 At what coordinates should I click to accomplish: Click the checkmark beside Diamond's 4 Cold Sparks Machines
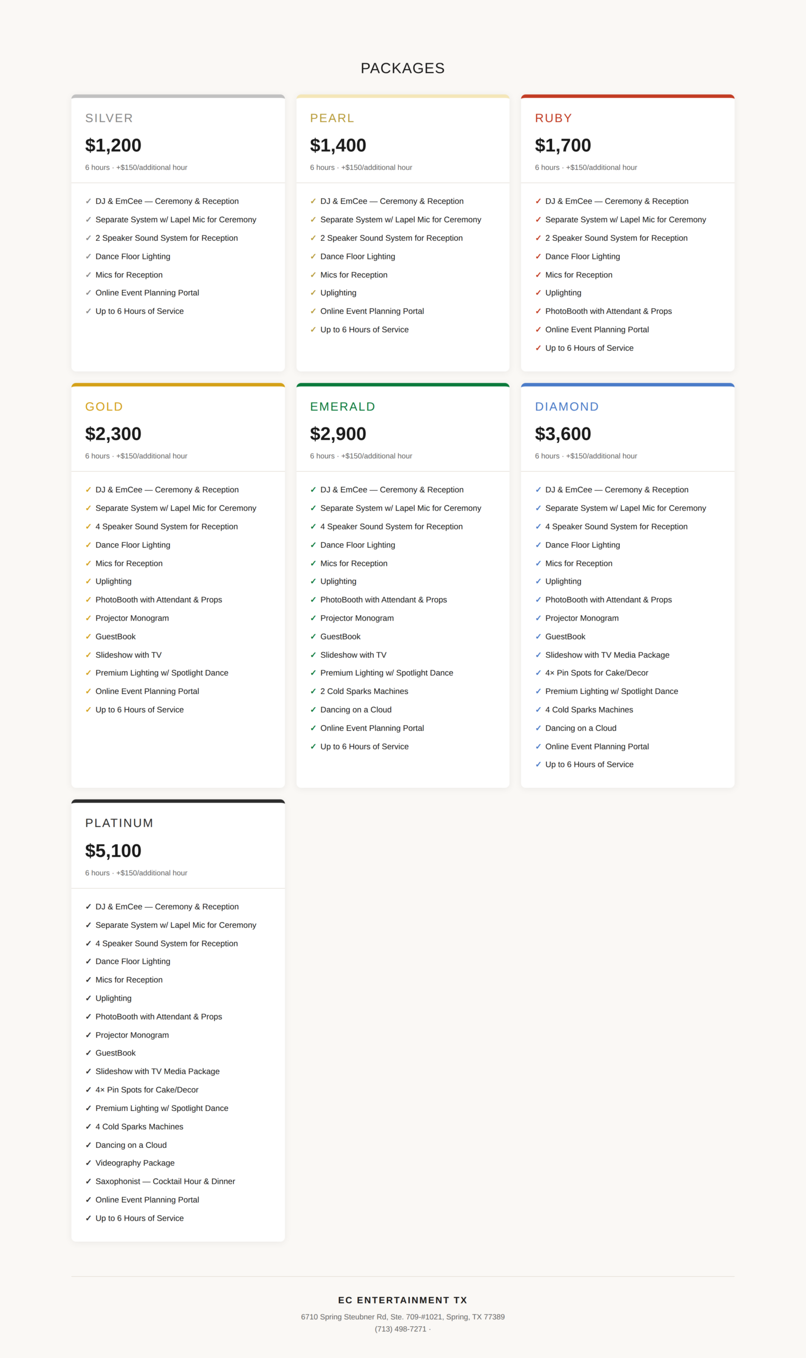[x=538, y=709]
